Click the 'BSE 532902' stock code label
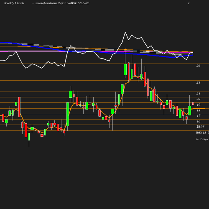 pos(80,3)
